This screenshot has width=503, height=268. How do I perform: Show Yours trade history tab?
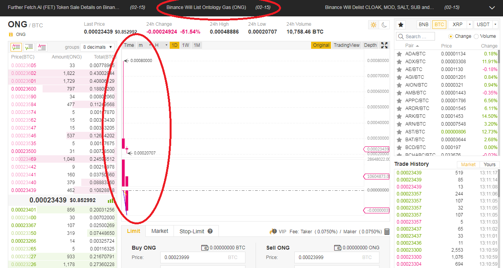tap(489, 165)
